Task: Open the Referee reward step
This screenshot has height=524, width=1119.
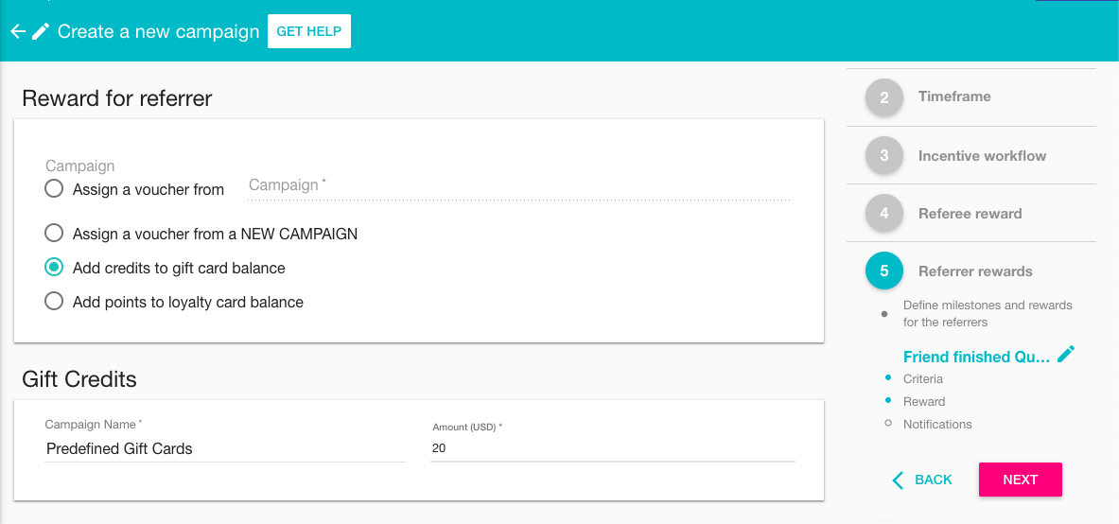Action: (x=970, y=214)
